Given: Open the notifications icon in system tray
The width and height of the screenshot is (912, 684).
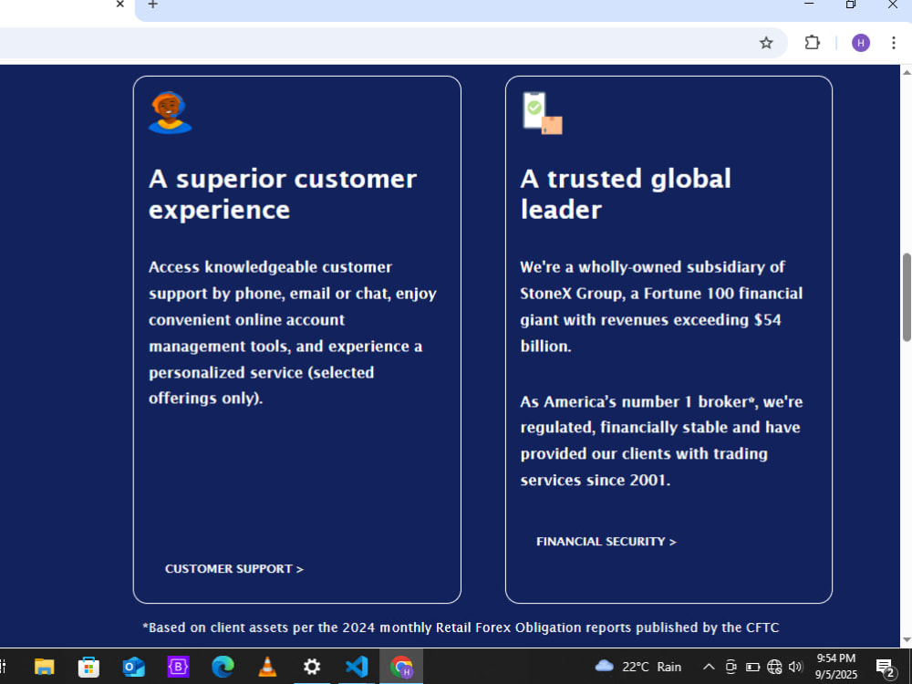Looking at the screenshot, I should coord(883,667).
